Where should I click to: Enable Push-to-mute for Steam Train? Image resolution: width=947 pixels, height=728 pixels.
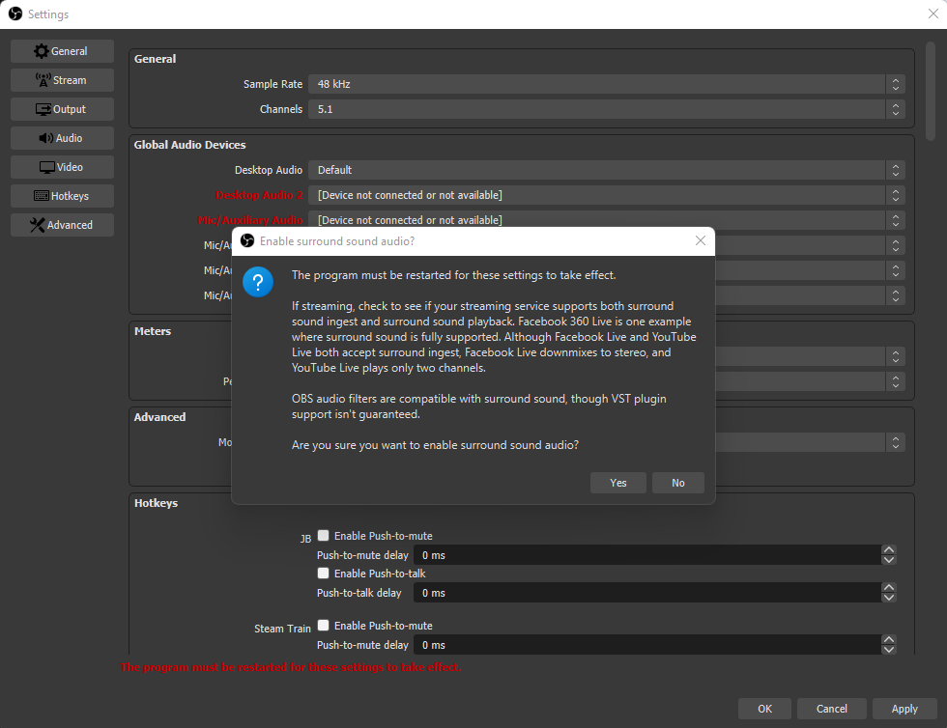(324, 625)
